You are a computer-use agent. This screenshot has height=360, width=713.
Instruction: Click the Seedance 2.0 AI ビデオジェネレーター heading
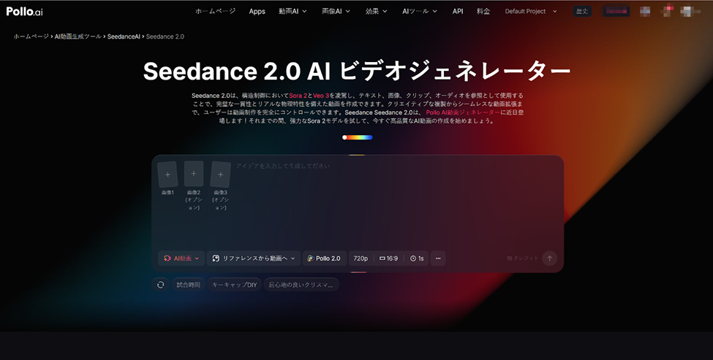coord(357,72)
